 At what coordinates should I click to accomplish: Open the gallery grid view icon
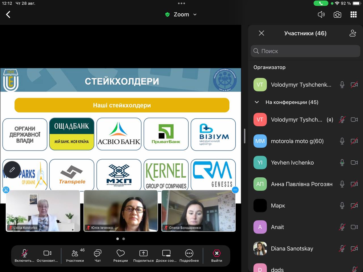tap(353, 14)
